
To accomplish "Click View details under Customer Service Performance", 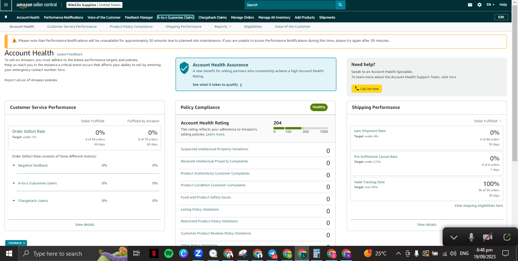I will (85, 225).
